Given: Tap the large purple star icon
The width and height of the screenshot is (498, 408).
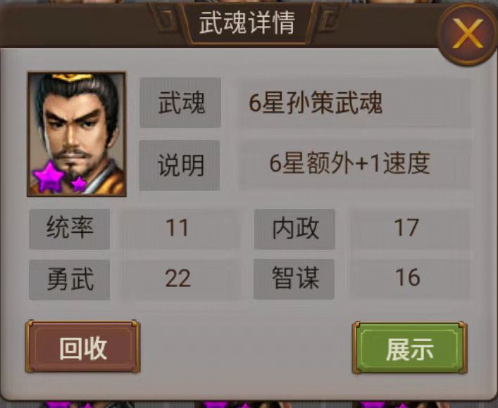Looking at the screenshot, I should (x=49, y=177).
